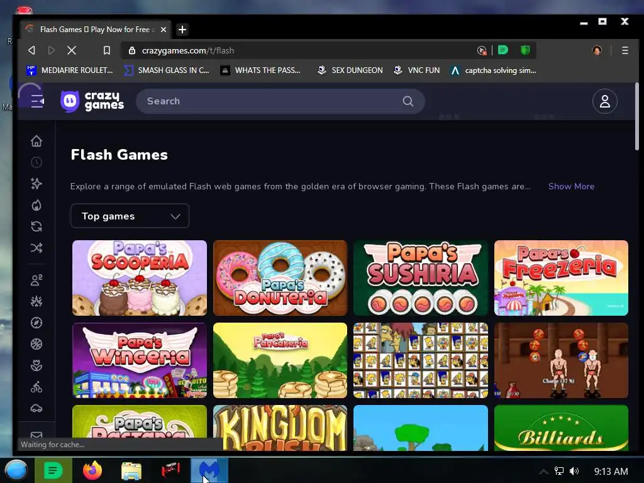Screen dimensions: 644x483
Task: Click the volume speaker tray icon
Action: [574, 471]
